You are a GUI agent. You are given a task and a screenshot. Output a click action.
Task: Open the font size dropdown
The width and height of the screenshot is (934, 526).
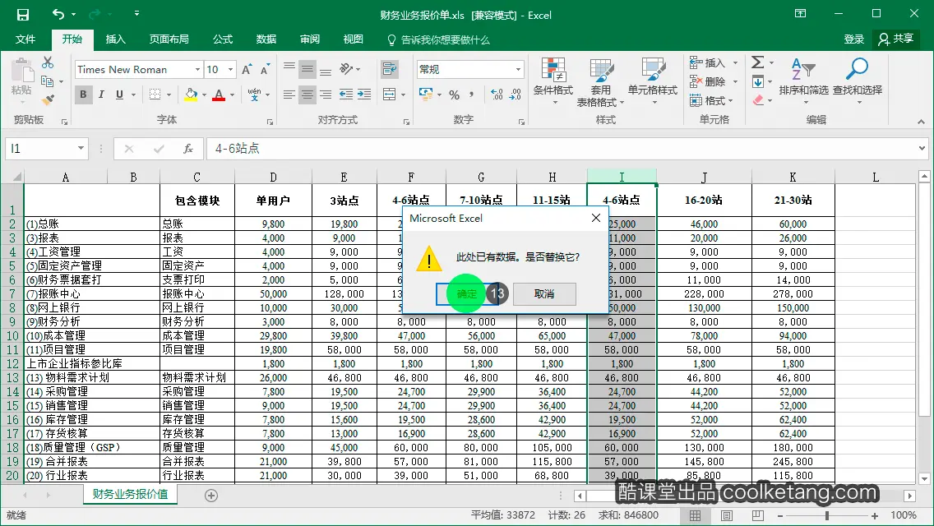[x=230, y=70]
